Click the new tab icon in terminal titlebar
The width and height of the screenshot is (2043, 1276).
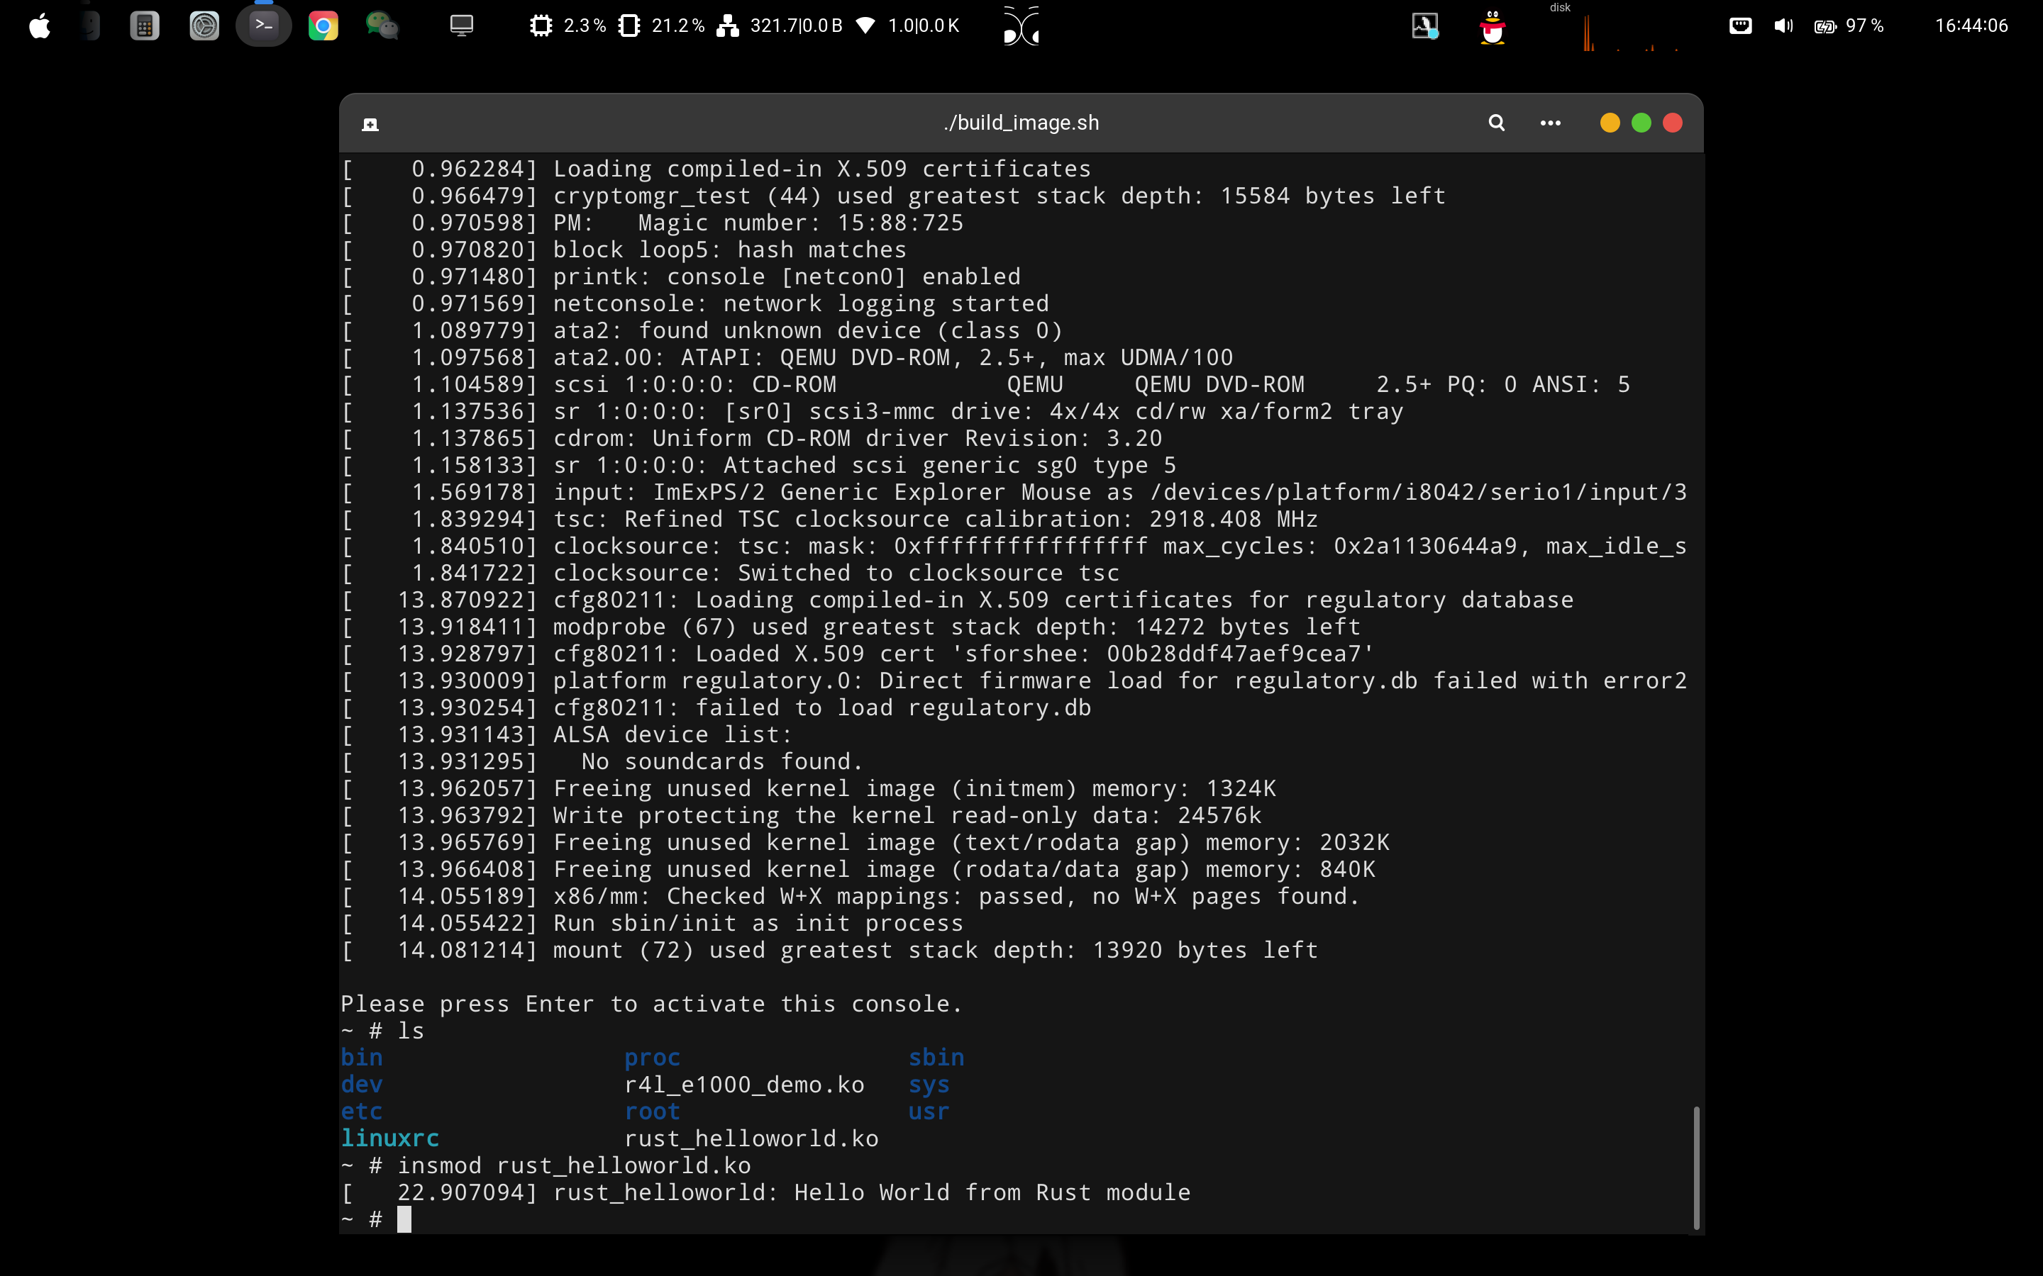coord(370,124)
